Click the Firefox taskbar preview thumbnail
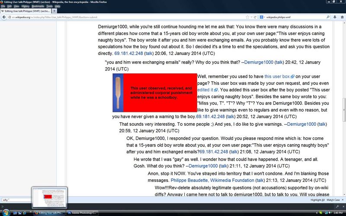The width and height of the screenshot is (346, 216). (x=49, y=198)
